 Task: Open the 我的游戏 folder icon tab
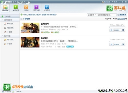point(5,8)
